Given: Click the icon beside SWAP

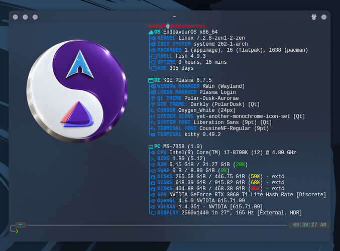Looking at the screenshot, I should click(x=153, y=171).
